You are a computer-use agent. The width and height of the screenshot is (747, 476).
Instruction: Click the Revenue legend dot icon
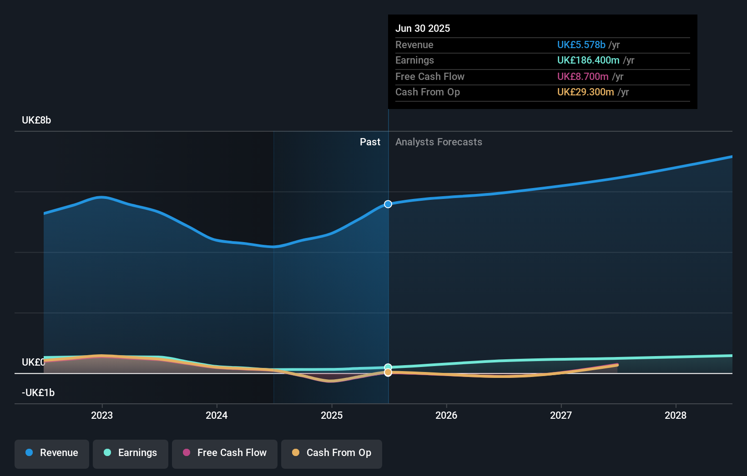pyautogui.click(x=28, y=453)
